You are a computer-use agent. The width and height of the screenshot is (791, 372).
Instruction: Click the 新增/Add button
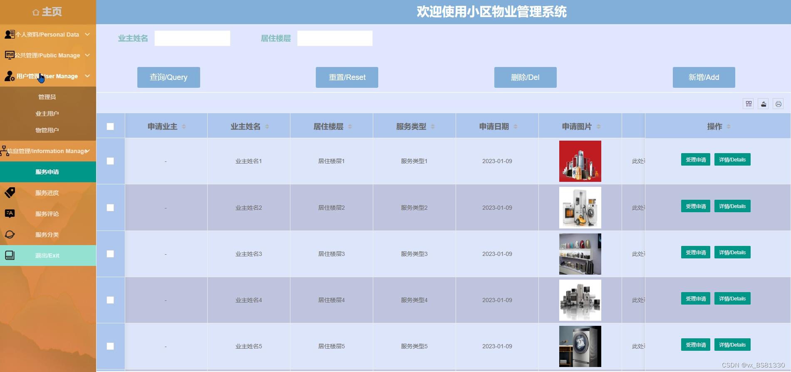tap(704, 77)
